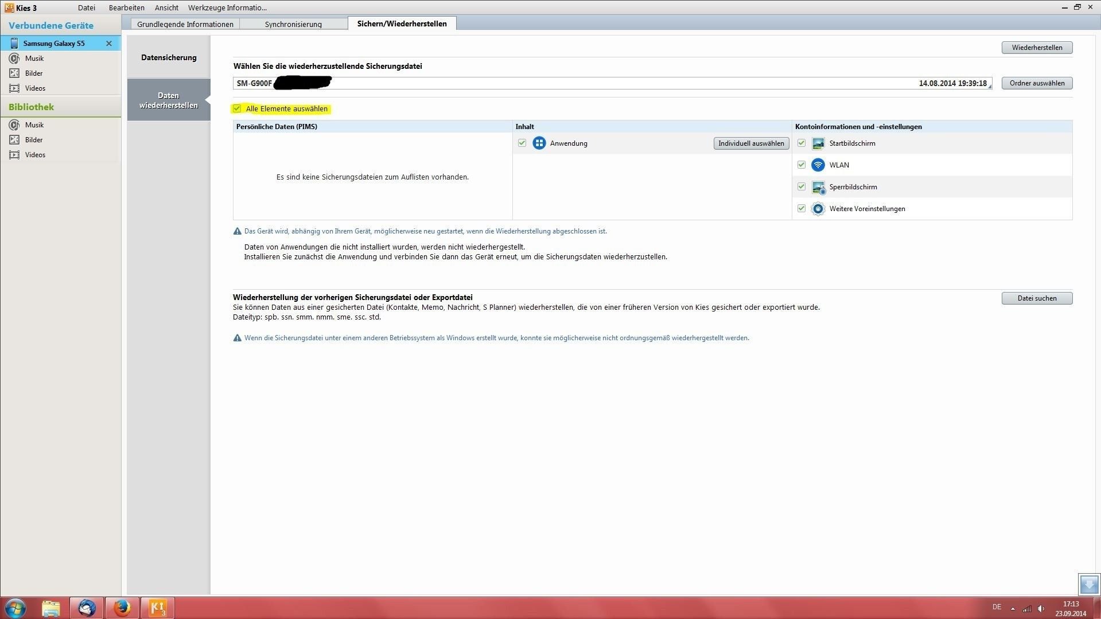Open the SM-G900F backup file dropdown
Viewport: 1101px width, 619px height.
pyautogui.click(x=613, y=83)
